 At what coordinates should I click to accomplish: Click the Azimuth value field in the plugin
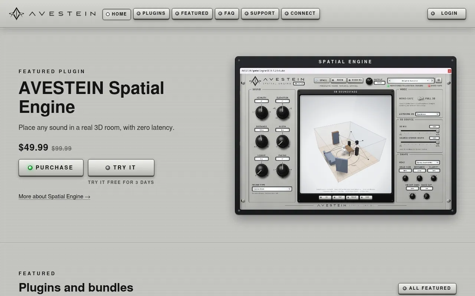(261, 101)
